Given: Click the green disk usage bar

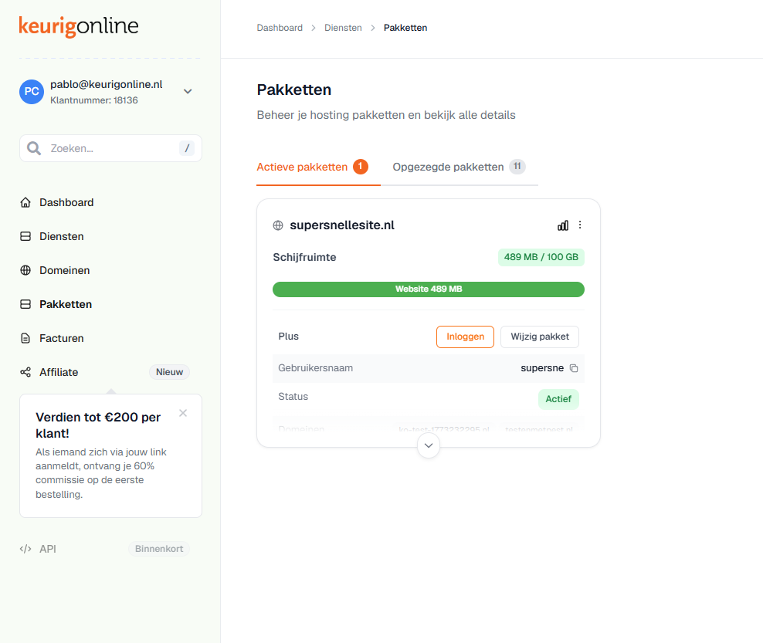Looking at the screenshot, I should [428, 289].
